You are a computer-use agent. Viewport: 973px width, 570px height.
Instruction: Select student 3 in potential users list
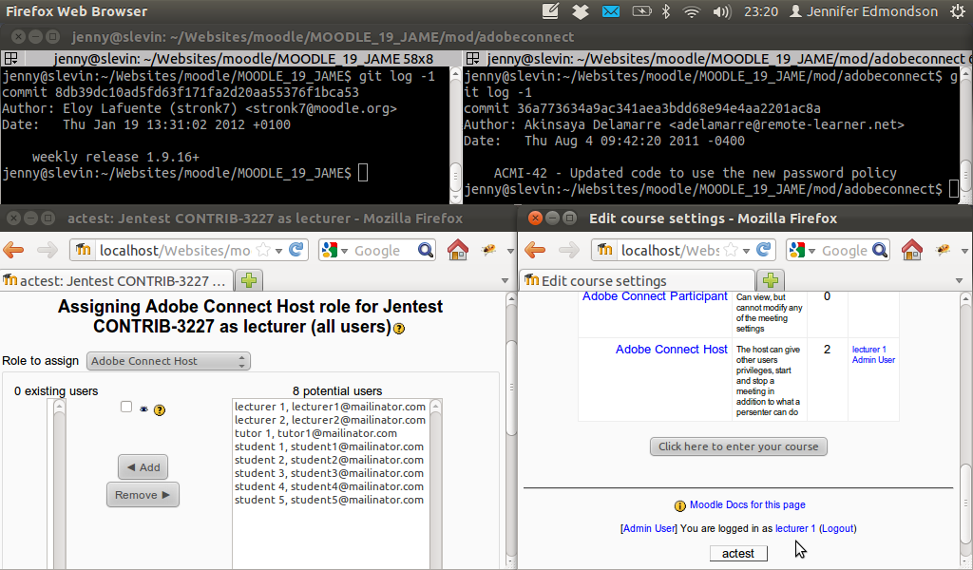tap(330, 473)
